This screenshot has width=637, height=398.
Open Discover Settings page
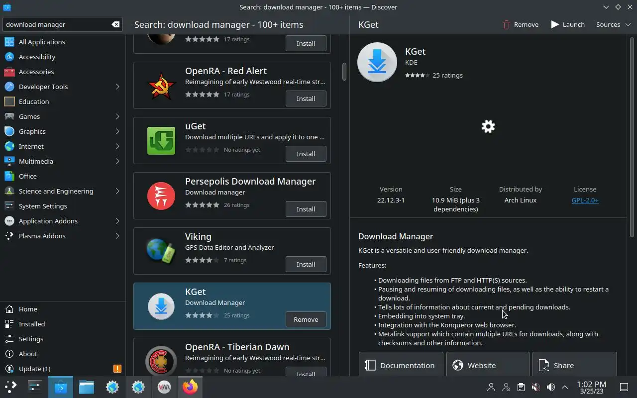pyautogui.click(x=63, y=339)
